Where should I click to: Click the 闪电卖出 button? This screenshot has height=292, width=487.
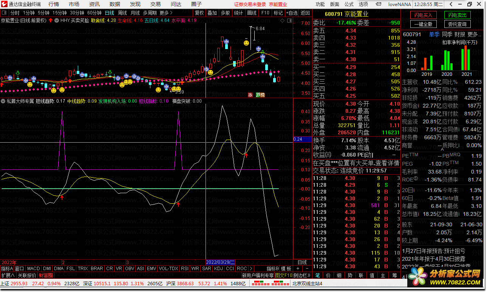457,15
